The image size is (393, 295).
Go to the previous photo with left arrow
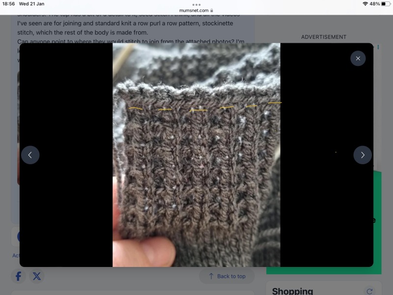pos(30,155)
